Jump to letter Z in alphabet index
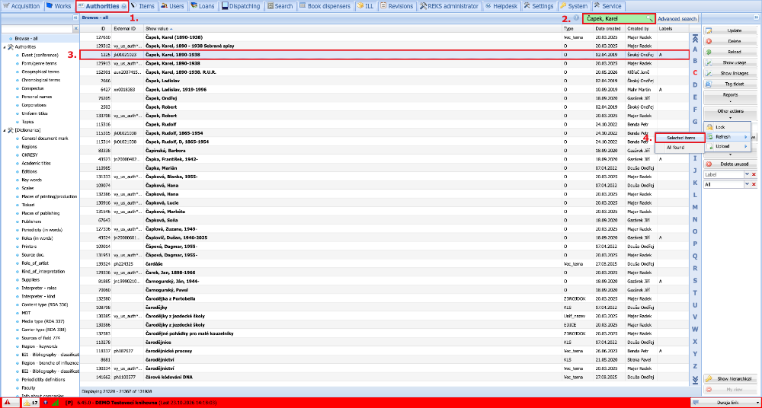The width and height of the screenshot is (762, 408). [695, 365]
